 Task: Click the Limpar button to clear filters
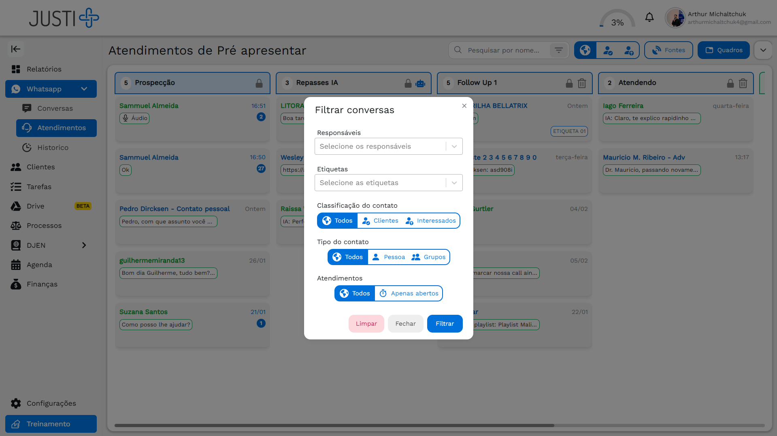366,323
